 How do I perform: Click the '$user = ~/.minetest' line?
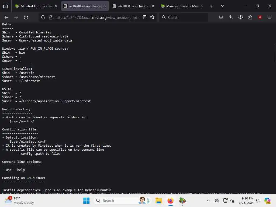pos(21,81)
